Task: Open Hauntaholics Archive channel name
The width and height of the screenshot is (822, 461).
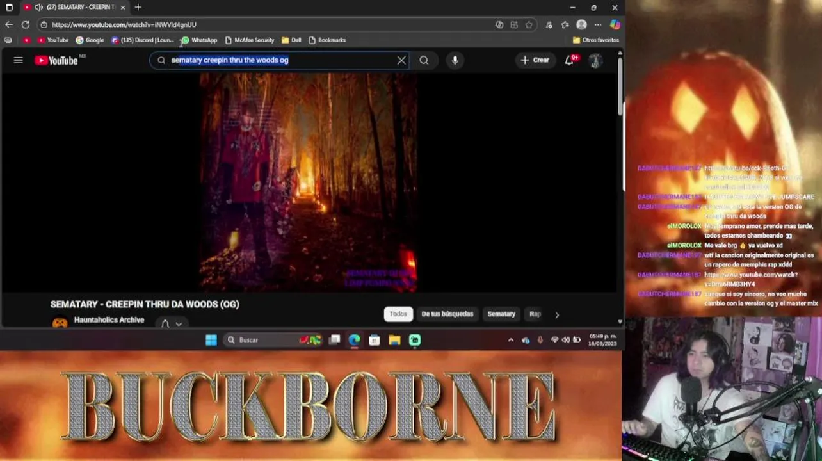Action: pyautogui.click(x=109, y=319)
